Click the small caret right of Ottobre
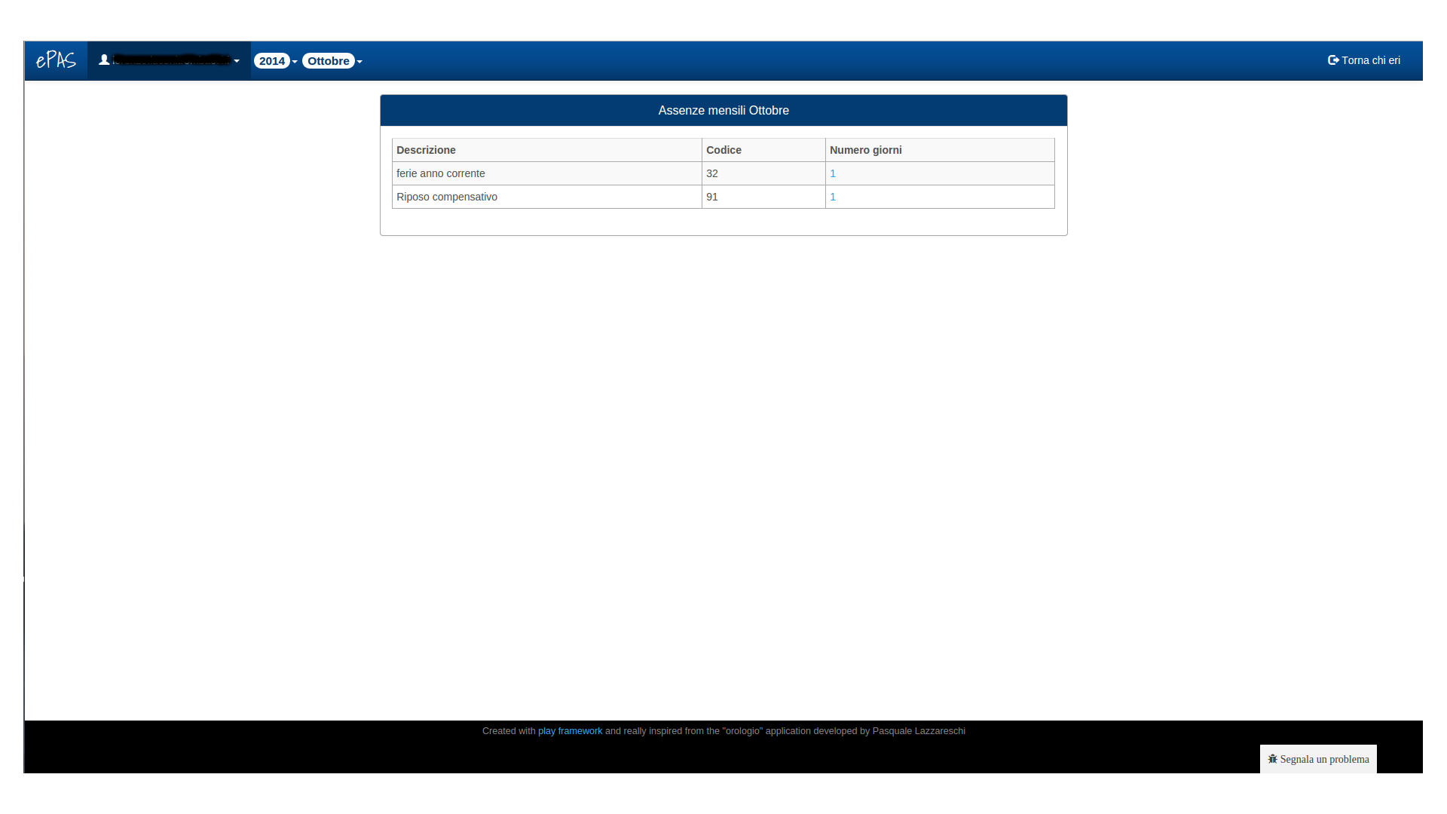The width and height of the screenshot is (1447, 814). 359,62
